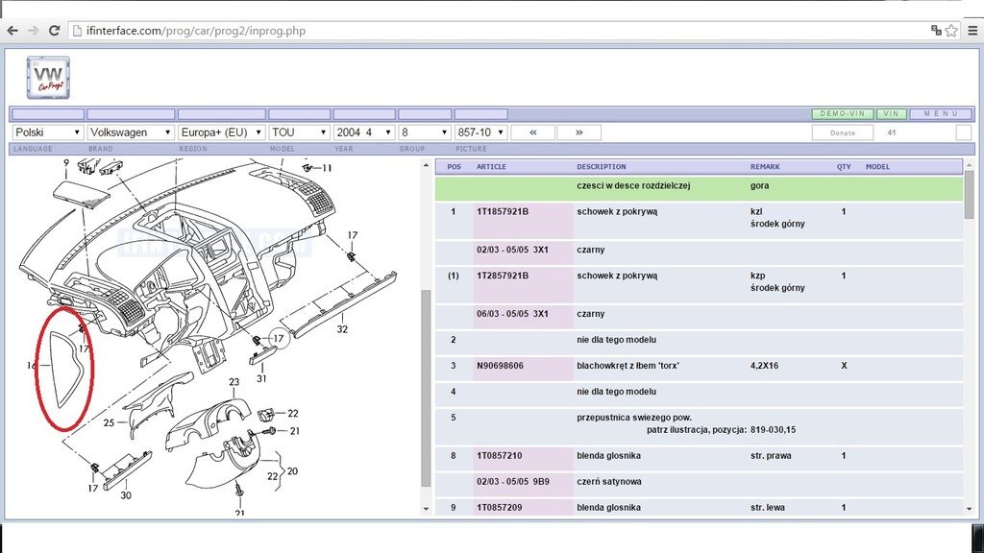This screenshot has height=553, width=984.
Task: Click the date range 06/03 - 05/05 3X1
Action: (512, 314)
